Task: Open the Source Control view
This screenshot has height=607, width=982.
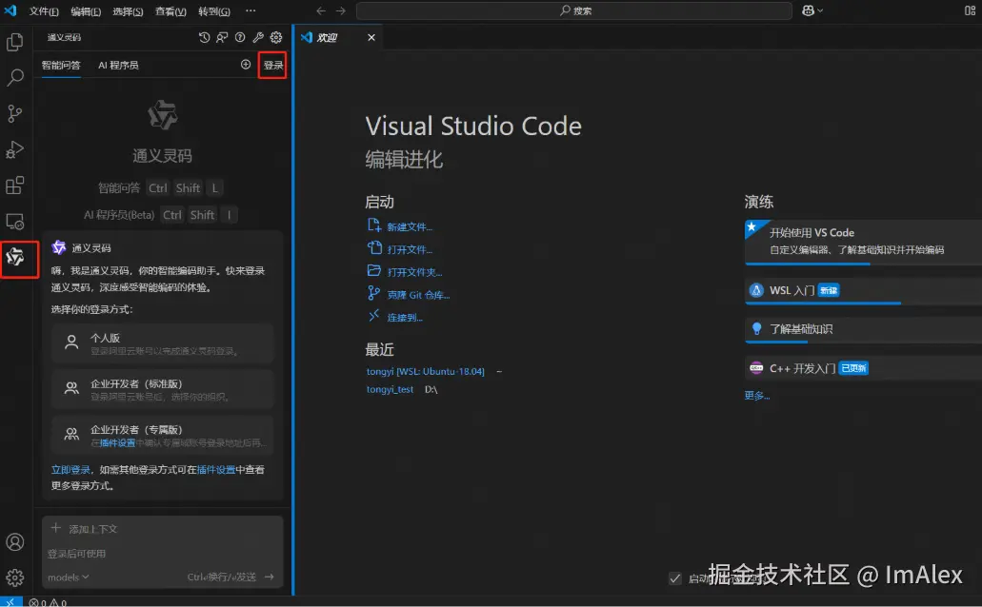Action: (14, 114)
